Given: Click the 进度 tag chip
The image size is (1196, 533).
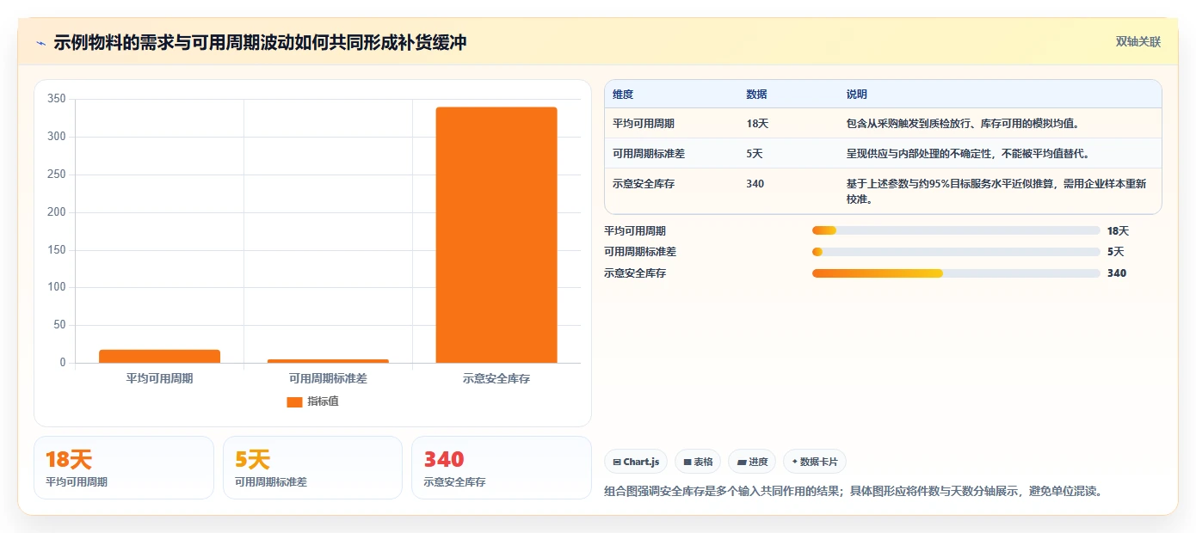Looking at the screenshot, I should (752, 462).
